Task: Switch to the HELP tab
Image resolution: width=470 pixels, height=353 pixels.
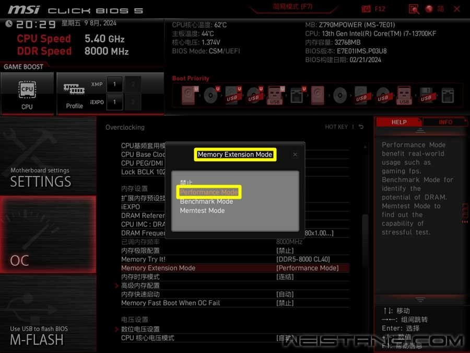Action: (x=398, y=122)
